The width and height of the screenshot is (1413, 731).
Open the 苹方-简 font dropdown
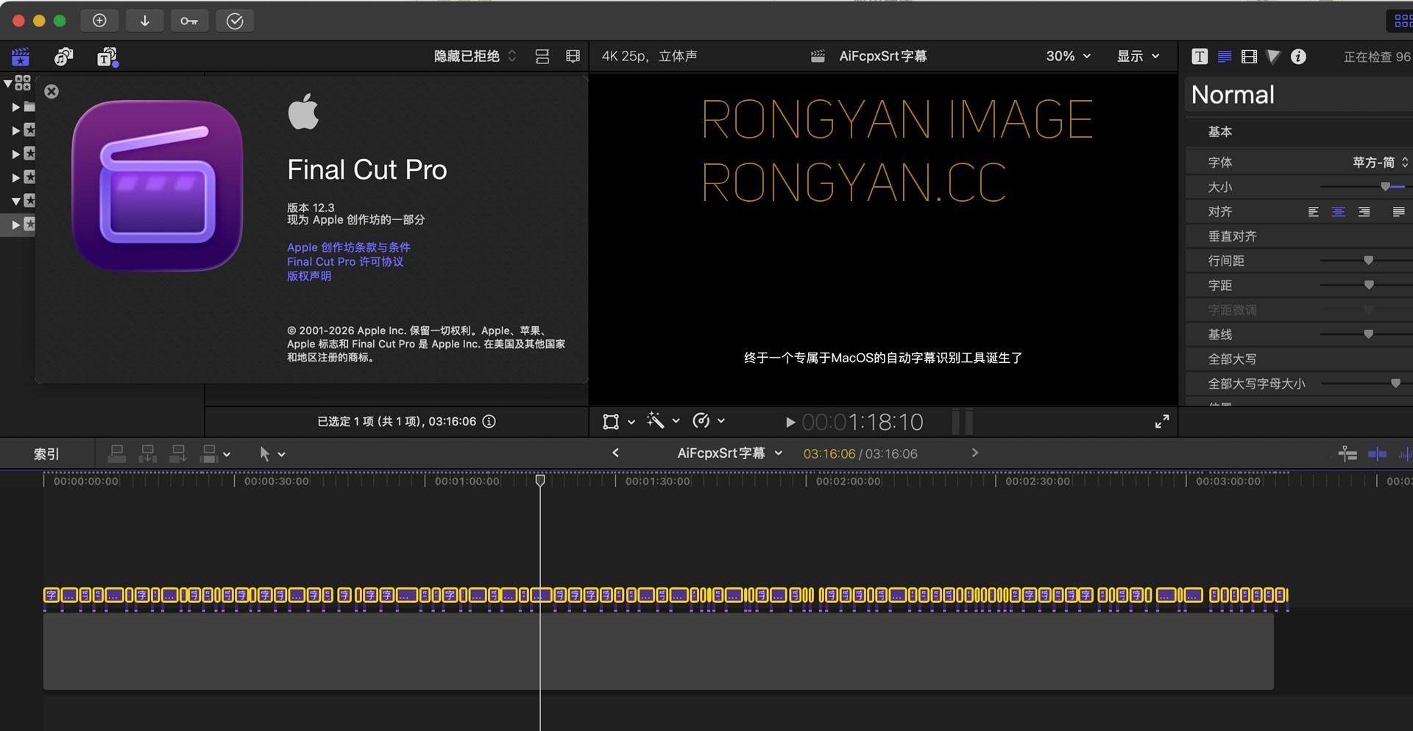(x=1381, y=162)
